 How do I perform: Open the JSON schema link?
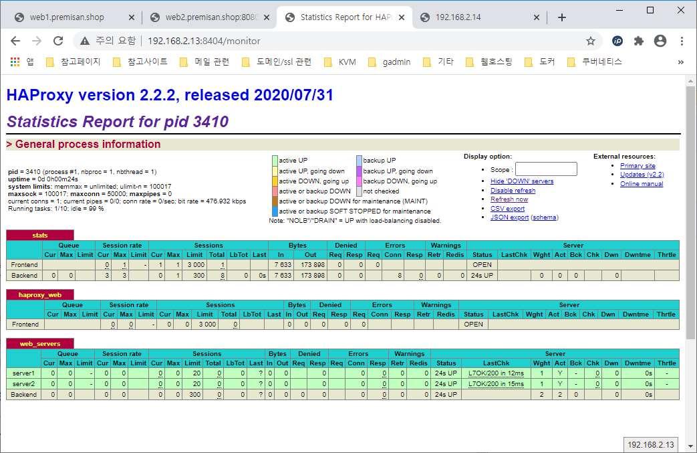click(x=545, y=217)
